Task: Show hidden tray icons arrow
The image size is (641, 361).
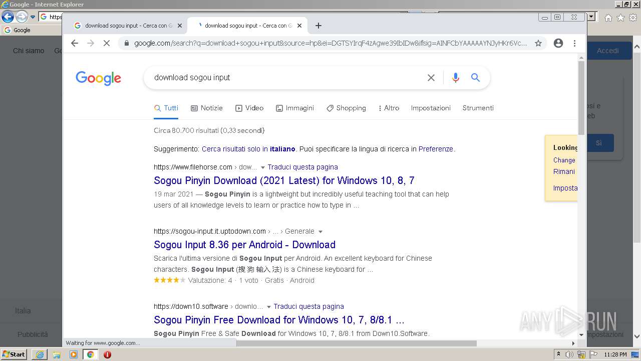Action: pos(559,354)
